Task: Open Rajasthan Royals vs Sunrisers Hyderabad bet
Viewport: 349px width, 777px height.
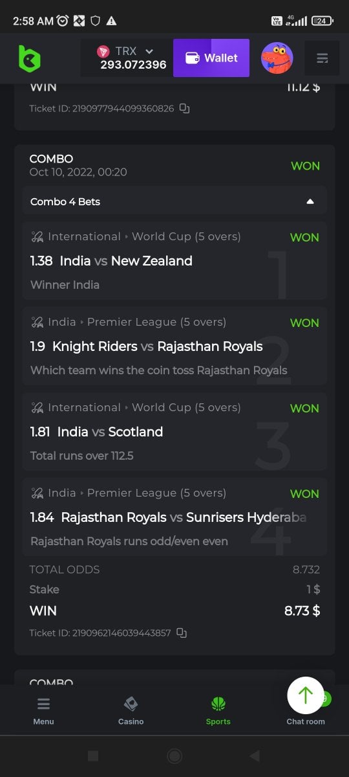Action: tap(174, 517)
